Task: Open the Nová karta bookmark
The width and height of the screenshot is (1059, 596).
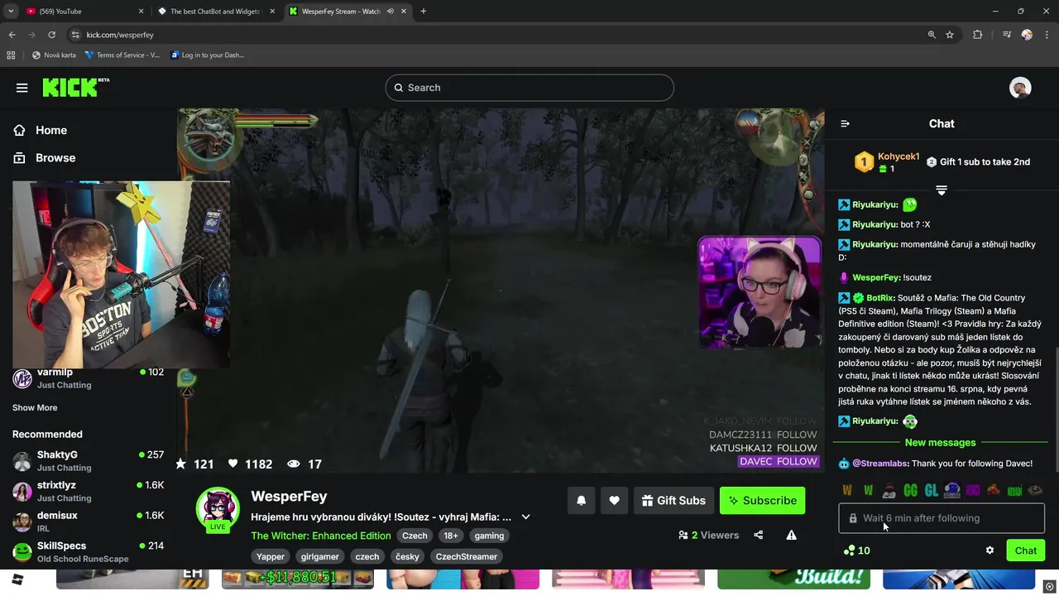Action: pyautogui.click(x=54, y=55)
